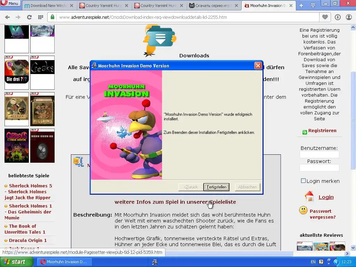Click the Downloads folder mascot image
This screenshot has height=267, width=356.
click(x=160, y=40)
